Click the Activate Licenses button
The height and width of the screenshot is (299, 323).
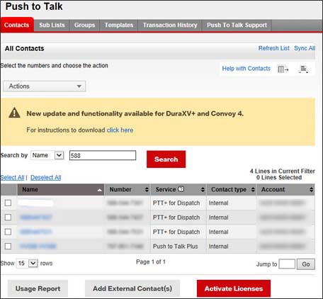pos(234,288)
